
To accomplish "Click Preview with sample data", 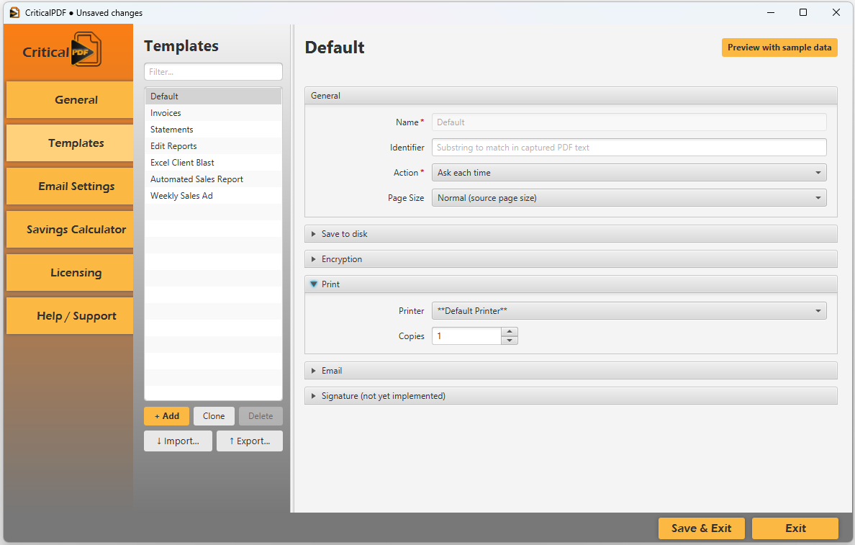I will pyautogui.click(x=779, y=48).
